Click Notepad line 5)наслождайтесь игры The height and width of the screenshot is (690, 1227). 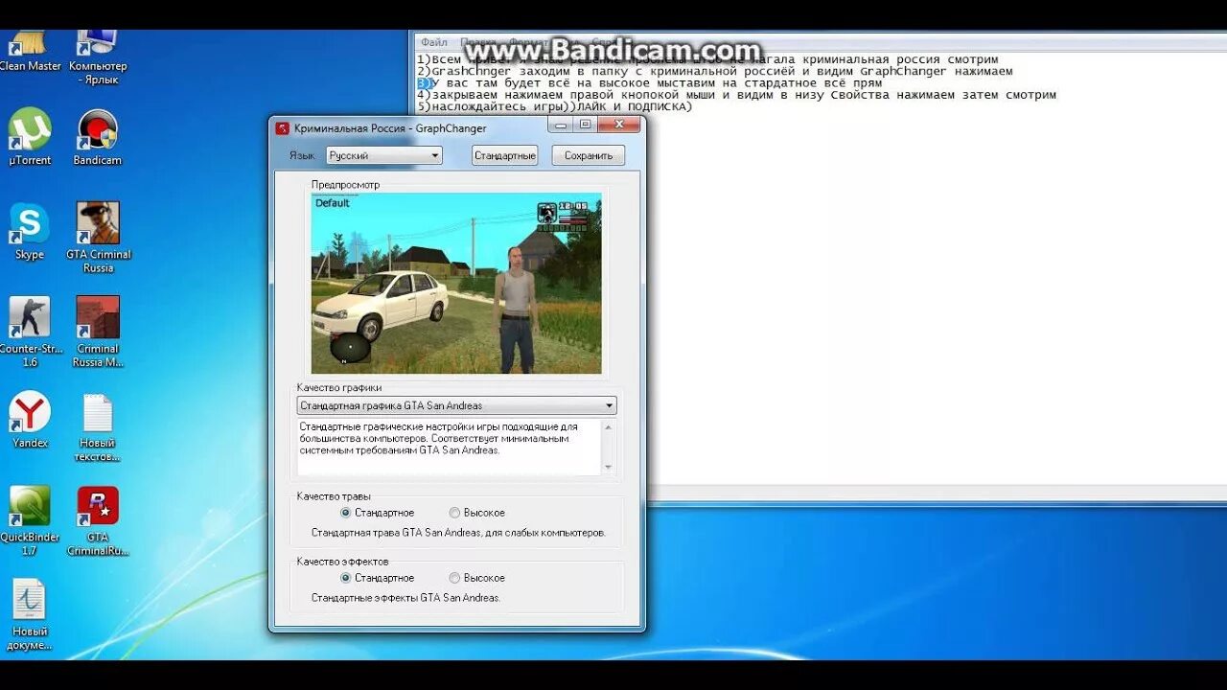pyautogui.click(x=554, y=106)
